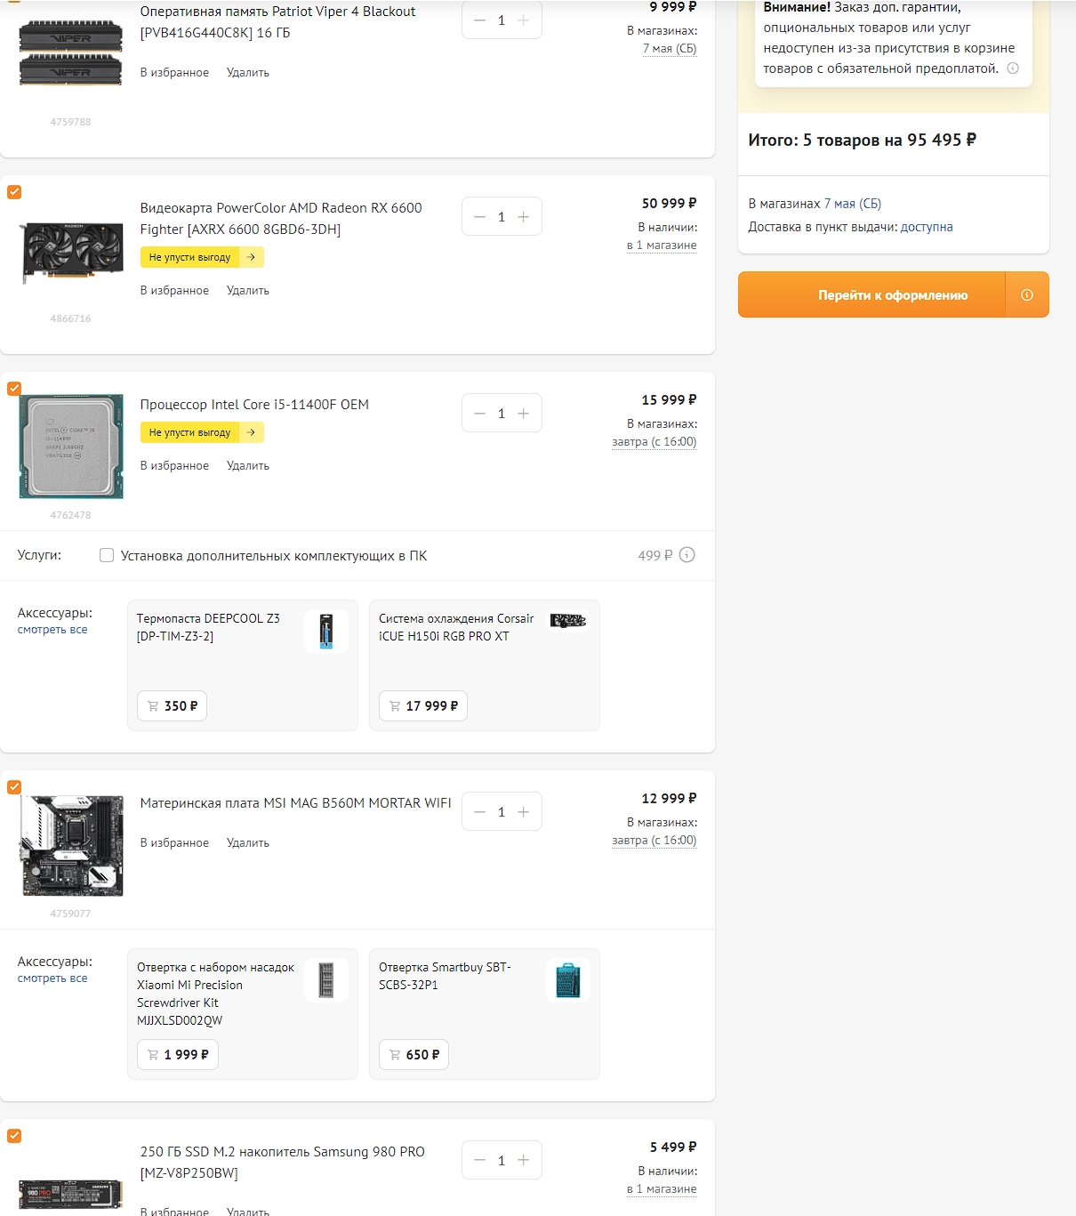The height and width of the screenshot is (1216, 1076).
Task: Enable additional components installation service checkbox
Action: click(107, 556)
